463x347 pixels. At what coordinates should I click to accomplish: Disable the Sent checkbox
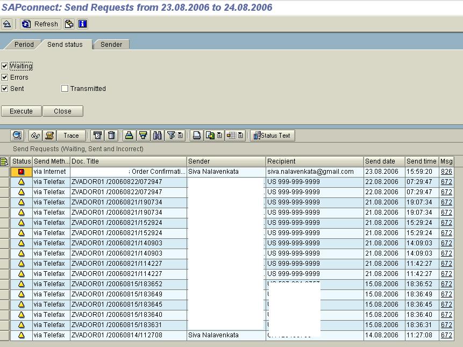coord(5,89)
